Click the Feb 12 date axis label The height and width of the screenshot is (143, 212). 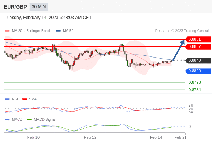pos(90,137)
